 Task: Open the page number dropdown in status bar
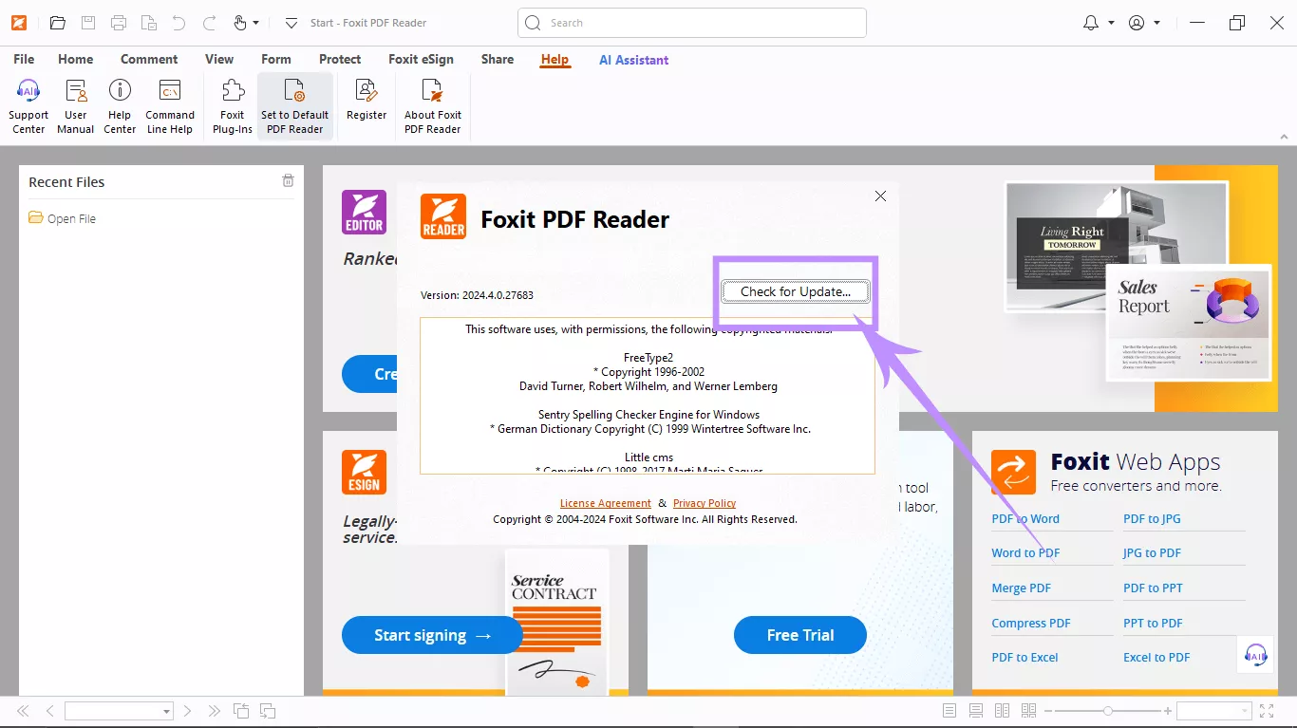[x=167, y=711]
